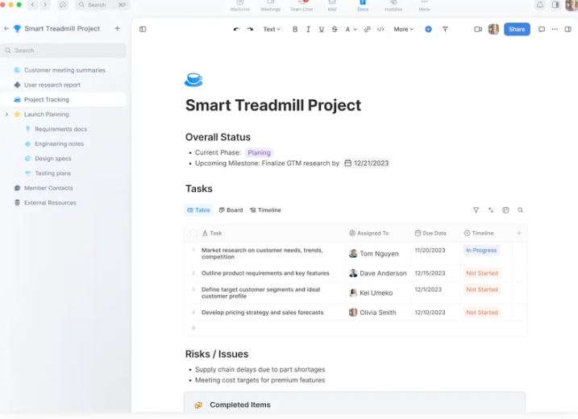The image size is (578, 419).
Task: Collapse the Launch Planning folder
Action: click(x=7, y=114)
